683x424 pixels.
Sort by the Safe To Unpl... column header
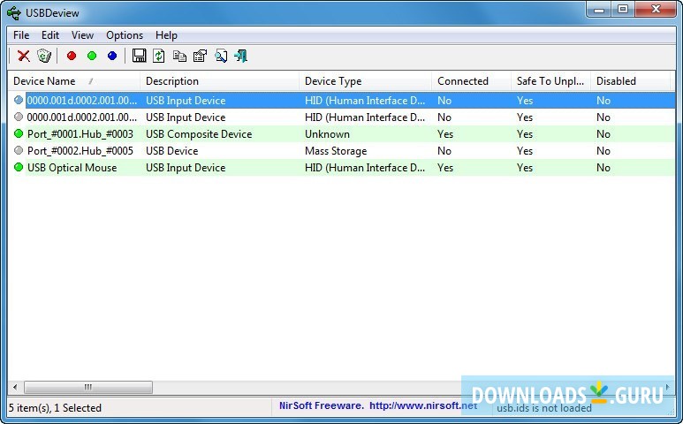pyautogui.click(x=550, y=81)
